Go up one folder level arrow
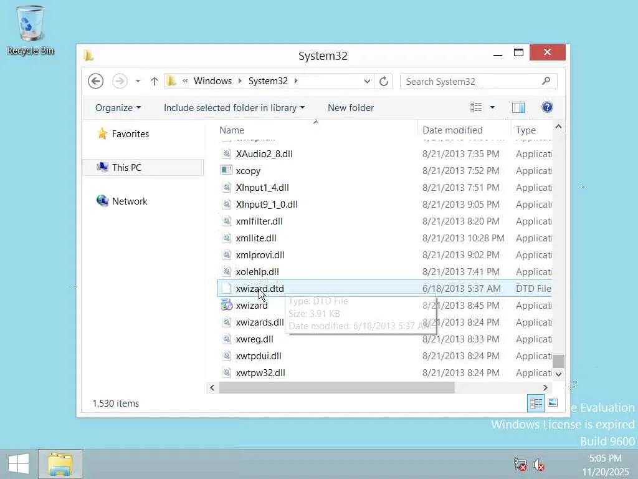 155,81
